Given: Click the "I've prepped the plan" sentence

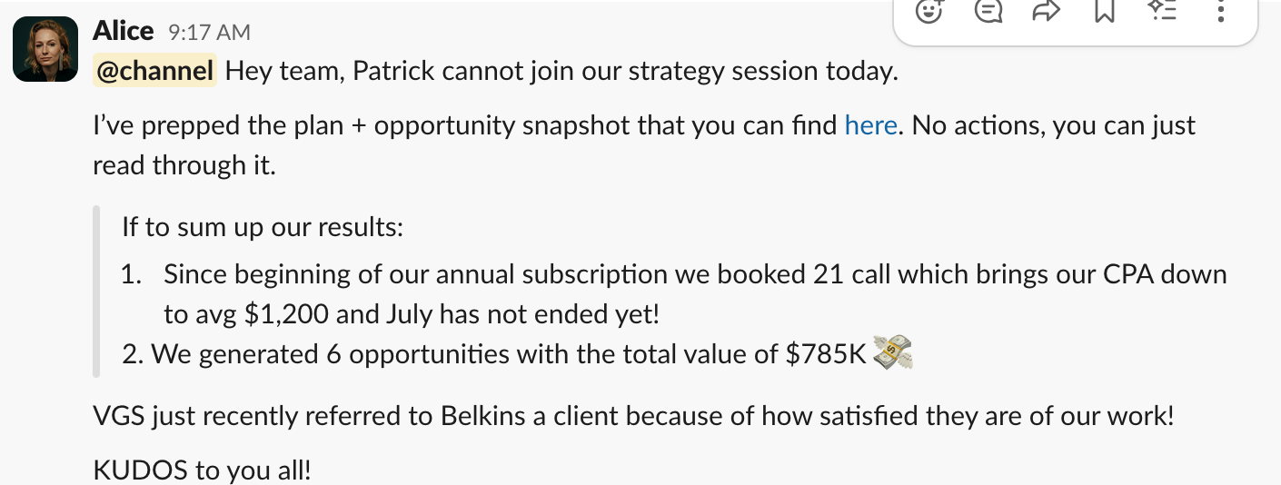Looking at the screenshot, I should coord(468,125).
